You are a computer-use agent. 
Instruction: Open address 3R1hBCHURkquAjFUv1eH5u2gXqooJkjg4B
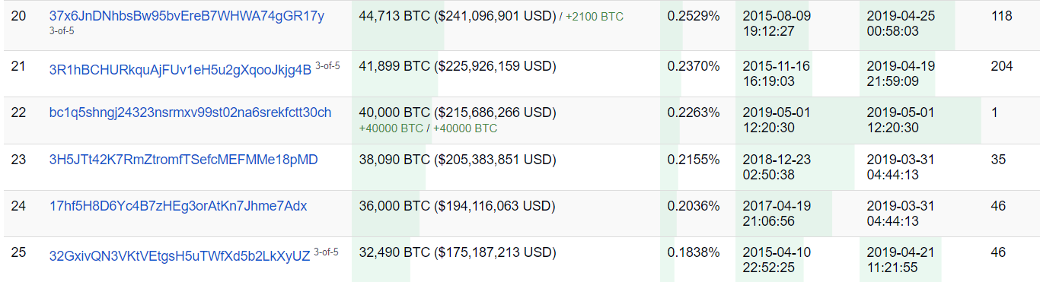pyautogui.click(x=180, y=70)
